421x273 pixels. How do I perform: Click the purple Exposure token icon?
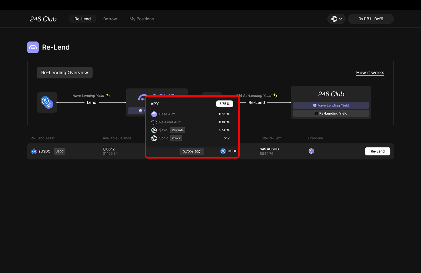coord(311,151)
